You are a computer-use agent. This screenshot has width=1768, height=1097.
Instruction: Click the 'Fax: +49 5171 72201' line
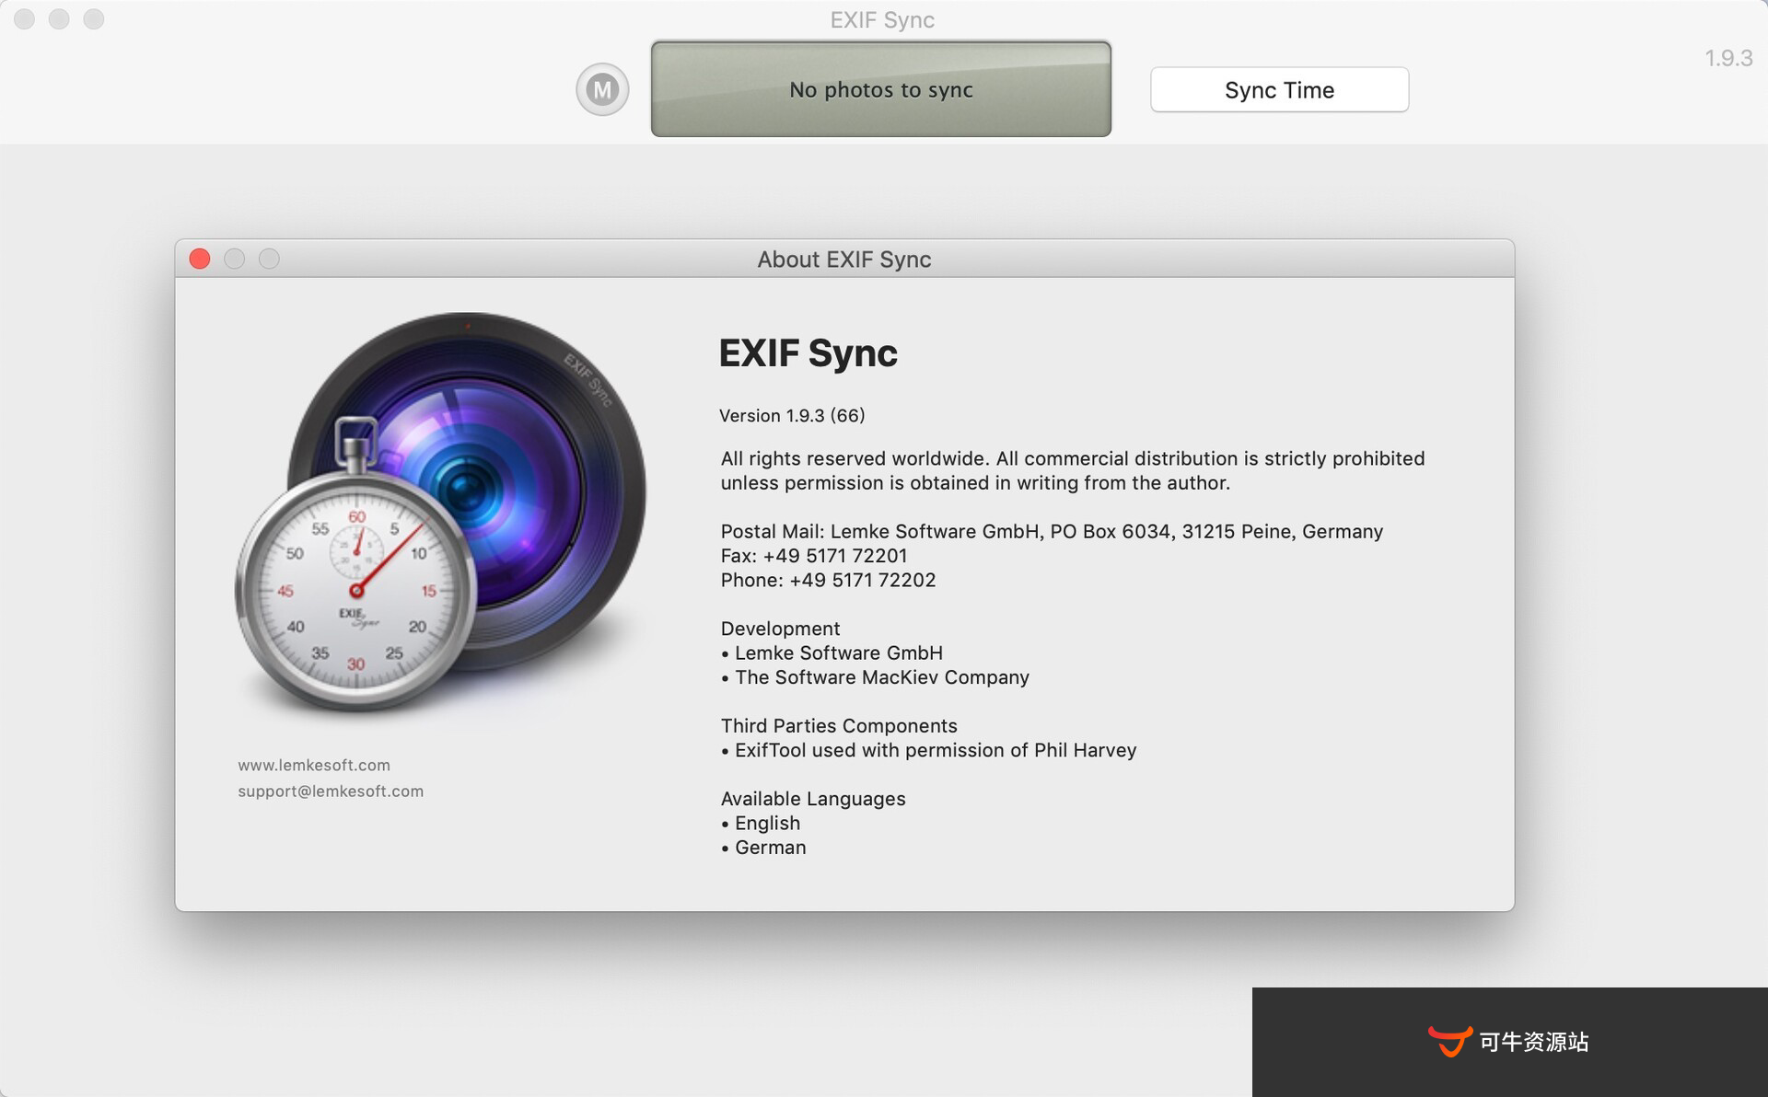814,556
